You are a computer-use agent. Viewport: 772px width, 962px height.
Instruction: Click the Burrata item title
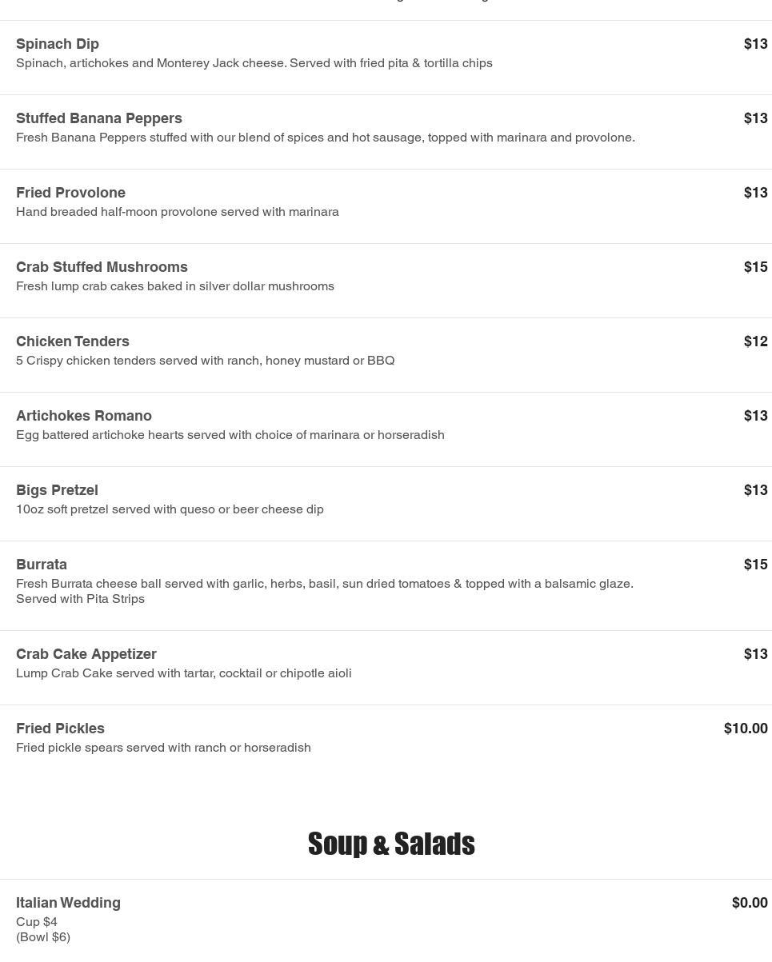pos(42,565)
